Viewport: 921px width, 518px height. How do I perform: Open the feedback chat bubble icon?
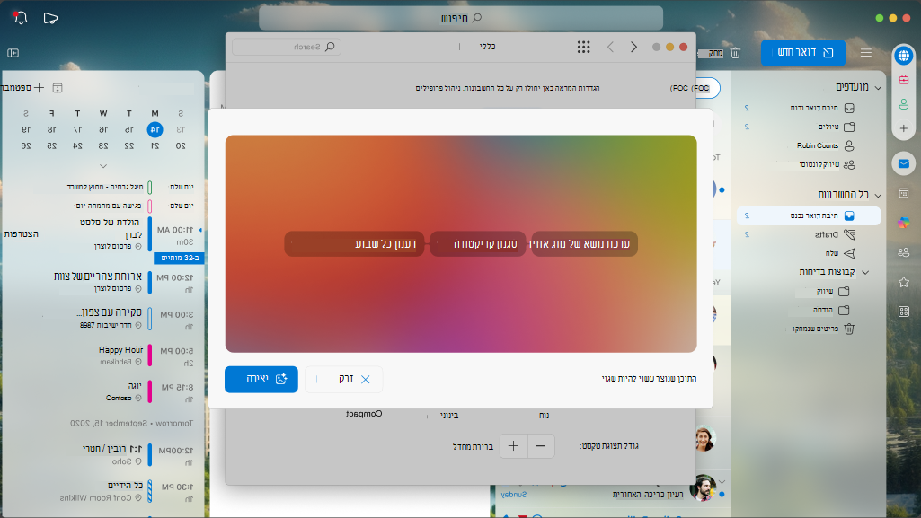(x=50, y=18)
